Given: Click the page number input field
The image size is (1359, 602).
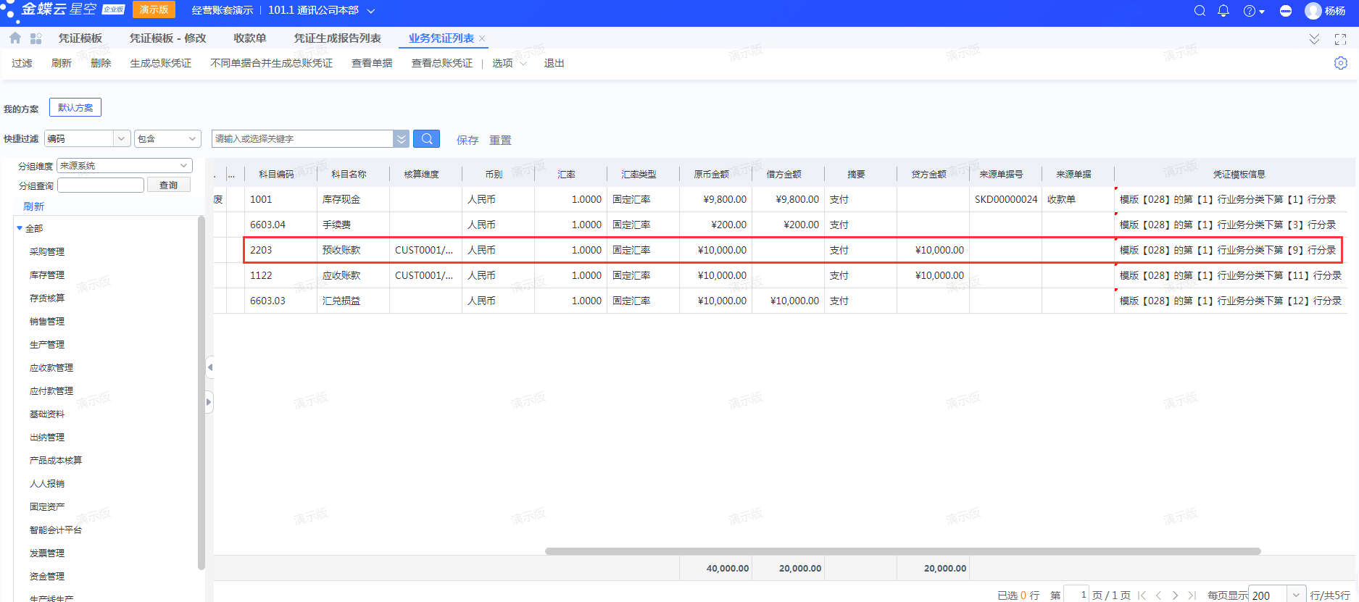Looking at the screenshot, I should point(1076,595).
